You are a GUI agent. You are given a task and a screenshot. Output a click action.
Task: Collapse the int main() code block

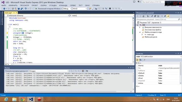[x=8, y=25]
